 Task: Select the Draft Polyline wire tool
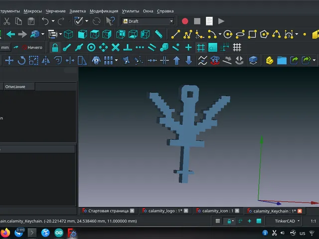(187, 34)
